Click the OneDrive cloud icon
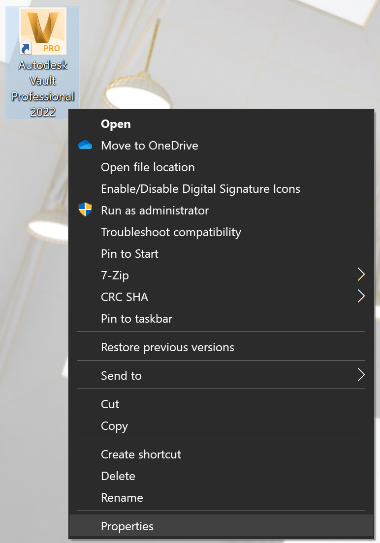Image resolution: width=380 pixels, height=543 pixels. click(85, 145)
